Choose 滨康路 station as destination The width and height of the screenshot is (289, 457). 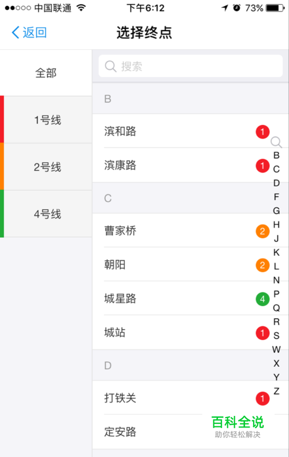(x=190, y=165)
